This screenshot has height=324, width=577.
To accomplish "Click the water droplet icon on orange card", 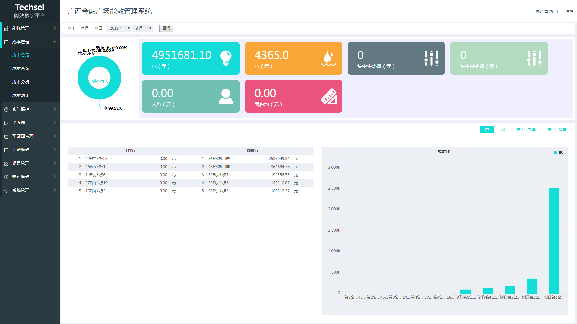I will click(328, 58).
